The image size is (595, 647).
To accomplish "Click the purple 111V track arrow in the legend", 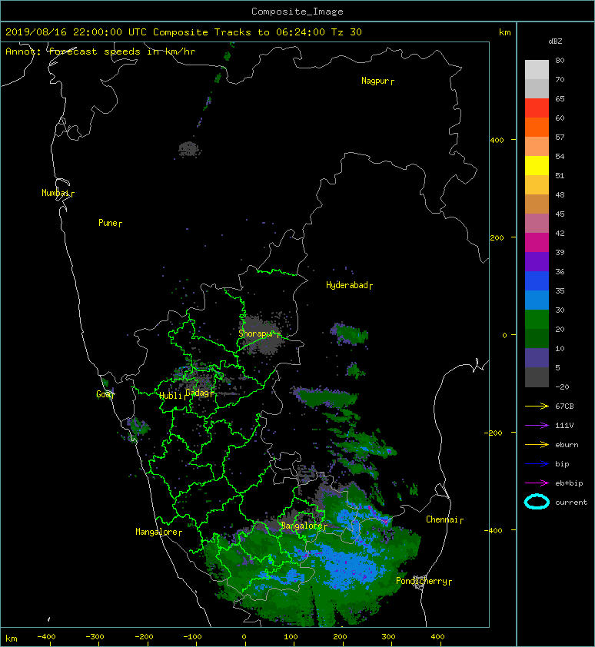I will [x=537, y=425].
